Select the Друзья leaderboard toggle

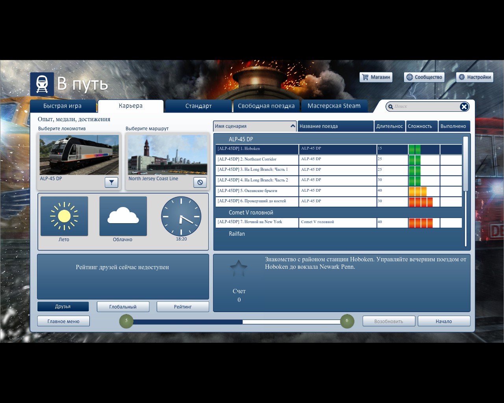pyautogui.click(x=63, y=307)
